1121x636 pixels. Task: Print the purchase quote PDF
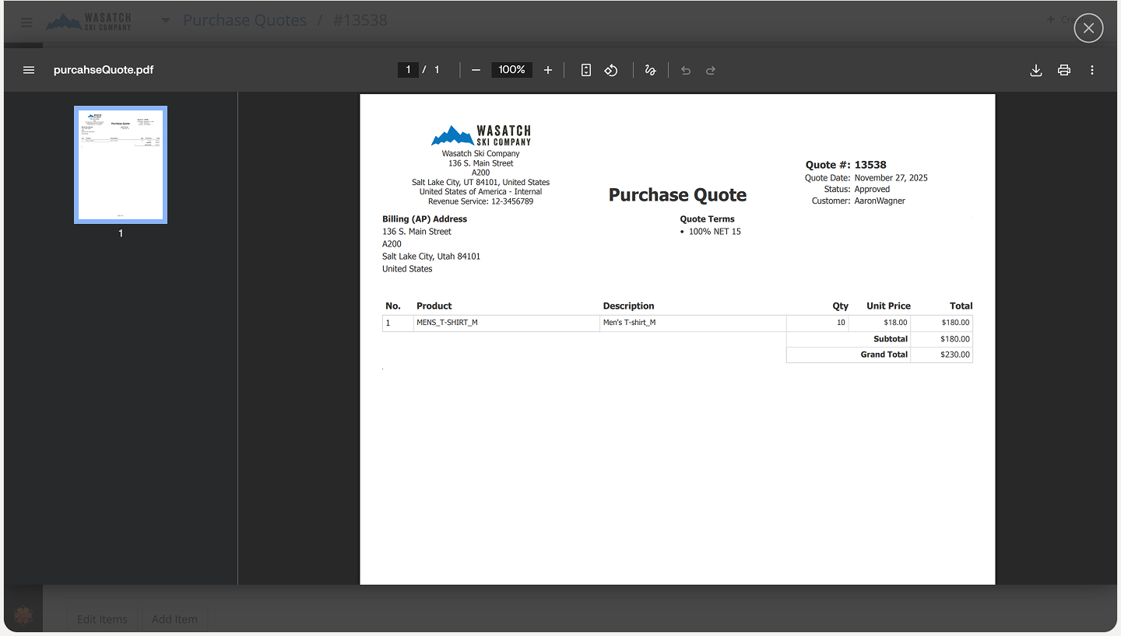[x=1064, y=70]
